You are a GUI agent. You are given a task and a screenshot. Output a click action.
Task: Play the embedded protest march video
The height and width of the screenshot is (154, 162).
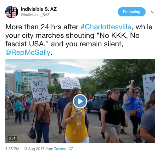[80, 101]
